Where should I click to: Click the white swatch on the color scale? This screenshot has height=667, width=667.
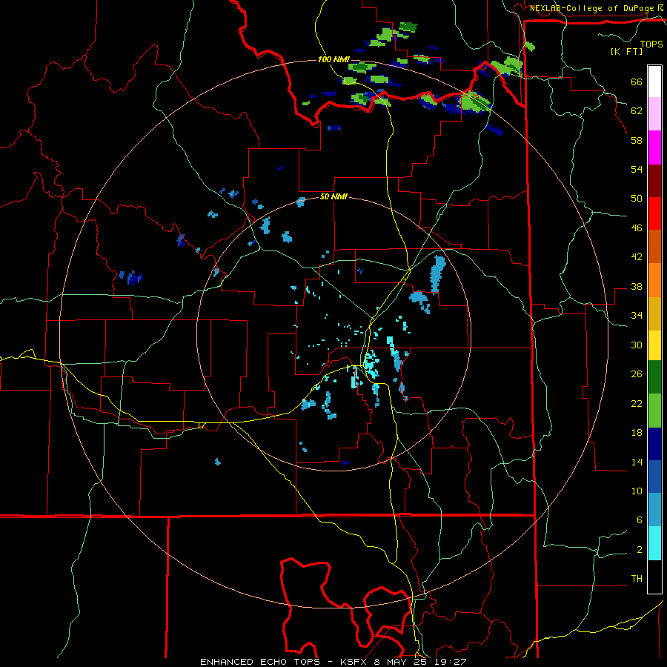(x=654, y=82)
